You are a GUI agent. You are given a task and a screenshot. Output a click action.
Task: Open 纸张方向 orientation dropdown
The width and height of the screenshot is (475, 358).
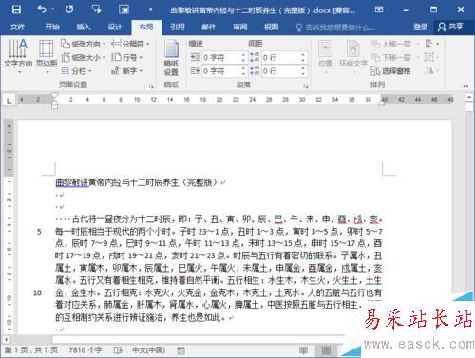83,44
